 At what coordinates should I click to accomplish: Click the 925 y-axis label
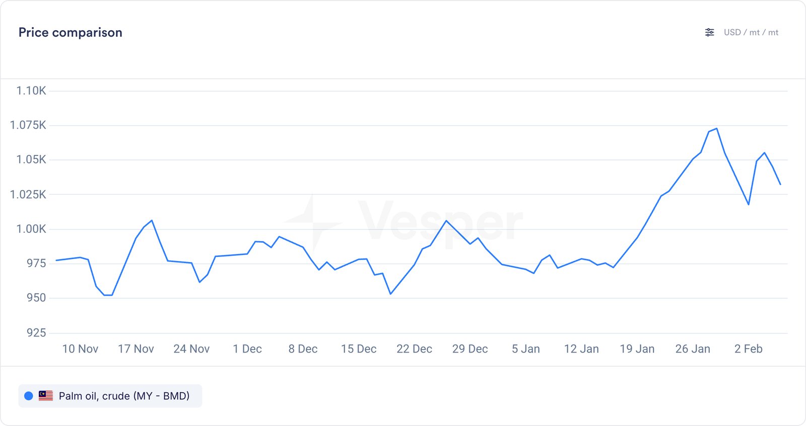[36, 332]
